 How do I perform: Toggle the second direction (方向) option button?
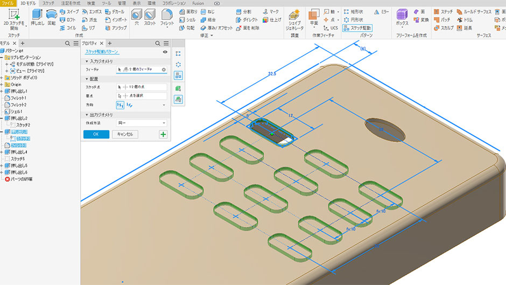[x=129, y=105]
